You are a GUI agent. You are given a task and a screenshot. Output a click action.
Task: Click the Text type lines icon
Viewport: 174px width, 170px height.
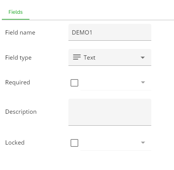coord(77,57)
